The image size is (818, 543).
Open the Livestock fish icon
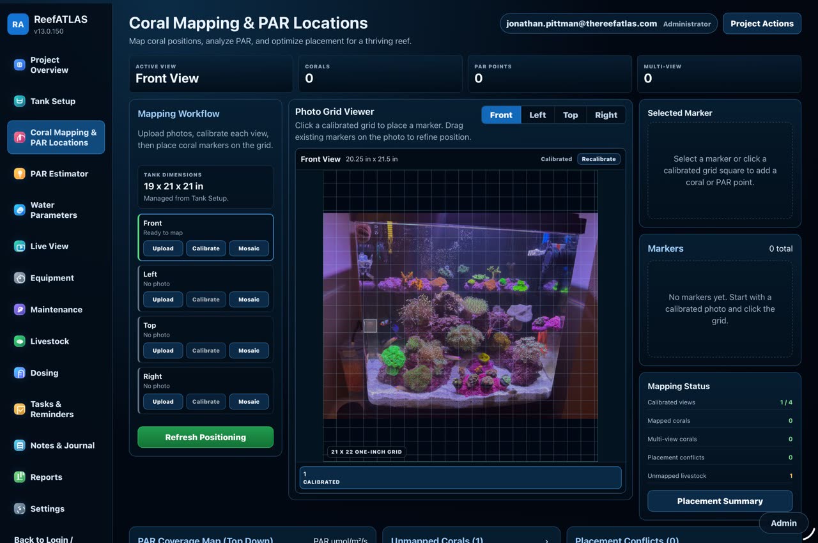[20, 341]
